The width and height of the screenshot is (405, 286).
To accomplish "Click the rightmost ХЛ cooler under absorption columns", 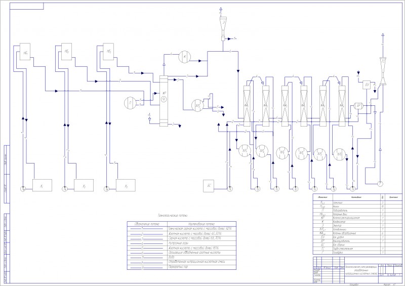I will (x=339, y=154).
